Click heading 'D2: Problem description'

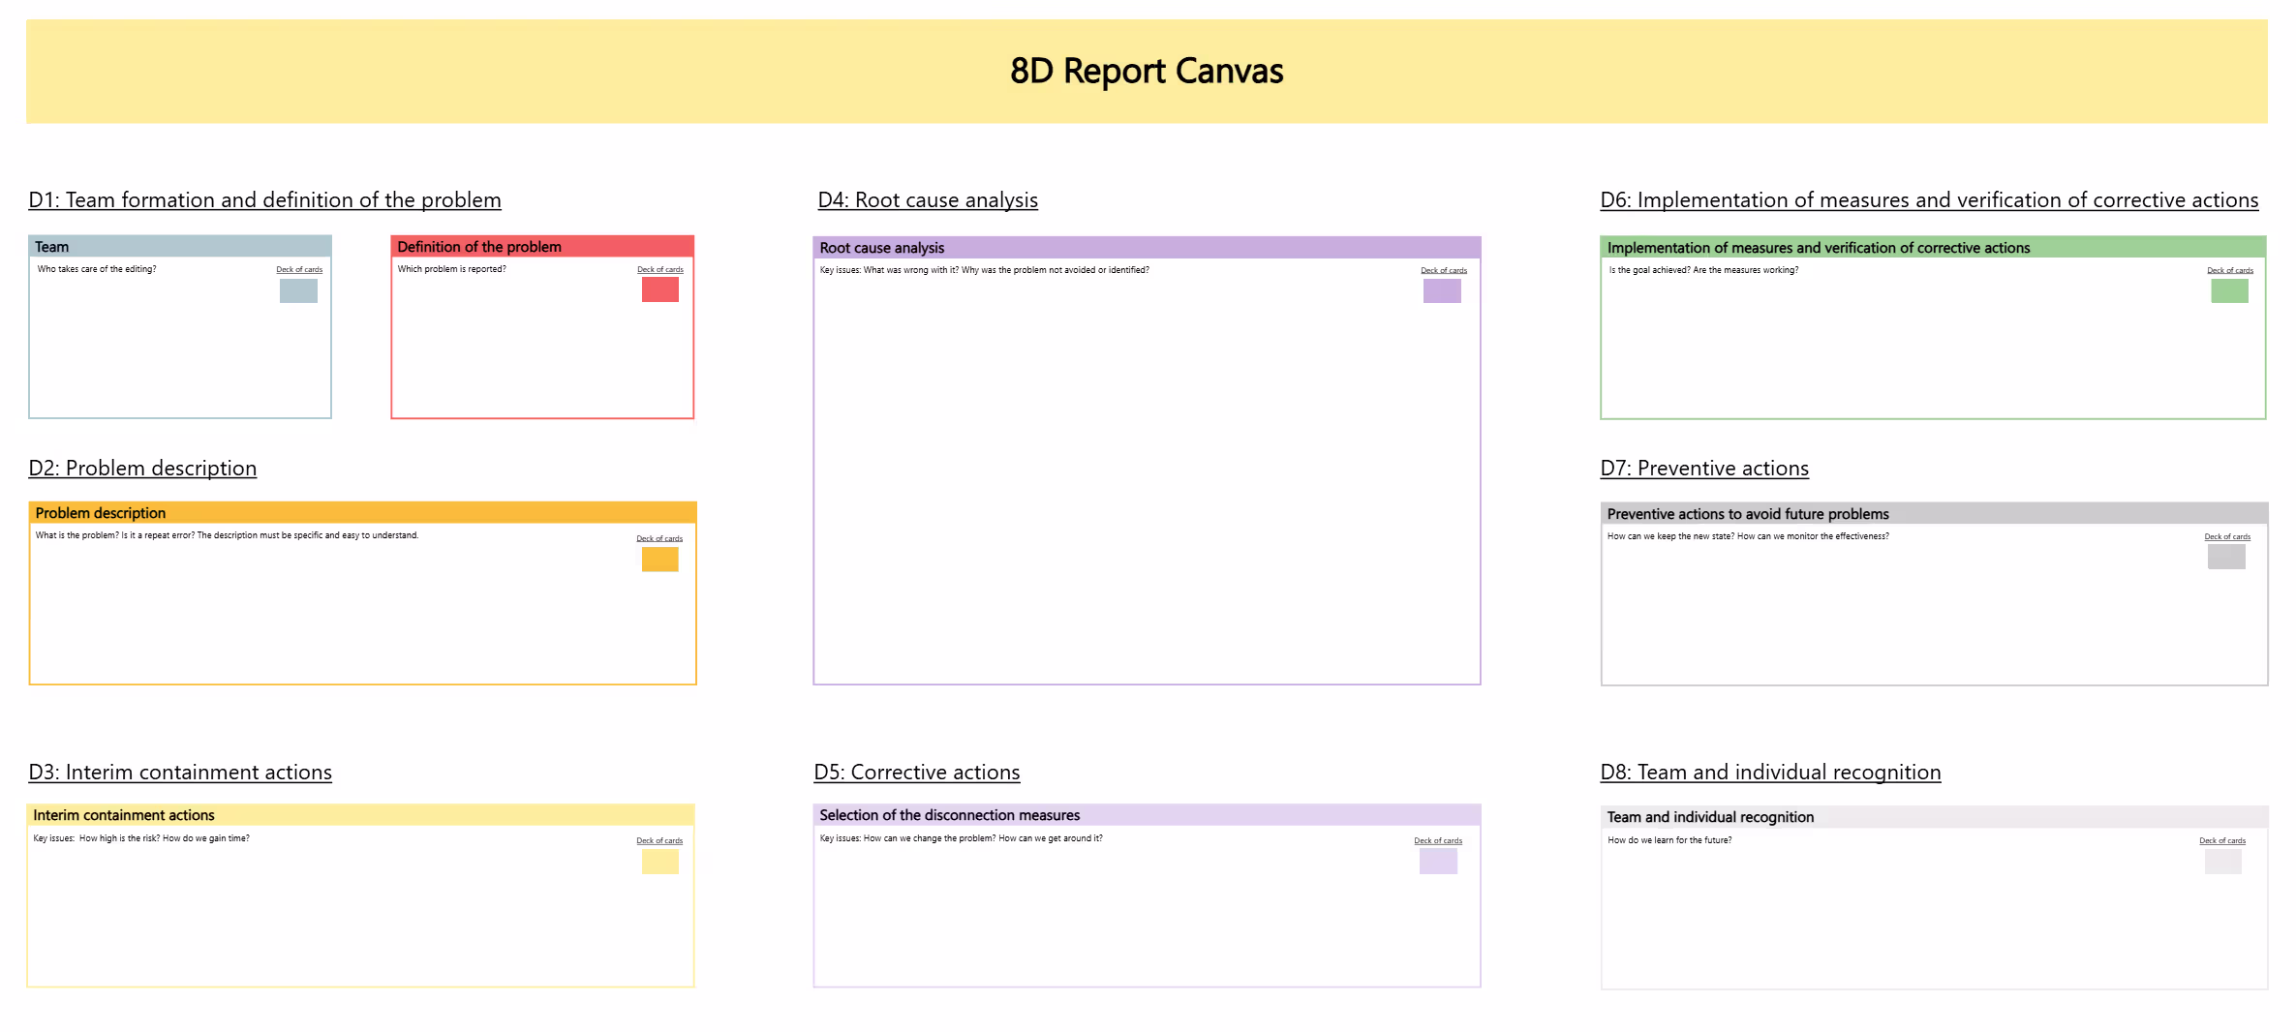(x=142, y=469)
